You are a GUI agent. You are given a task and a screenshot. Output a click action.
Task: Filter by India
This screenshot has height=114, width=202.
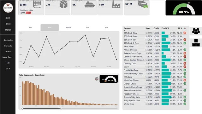(8, 52)
